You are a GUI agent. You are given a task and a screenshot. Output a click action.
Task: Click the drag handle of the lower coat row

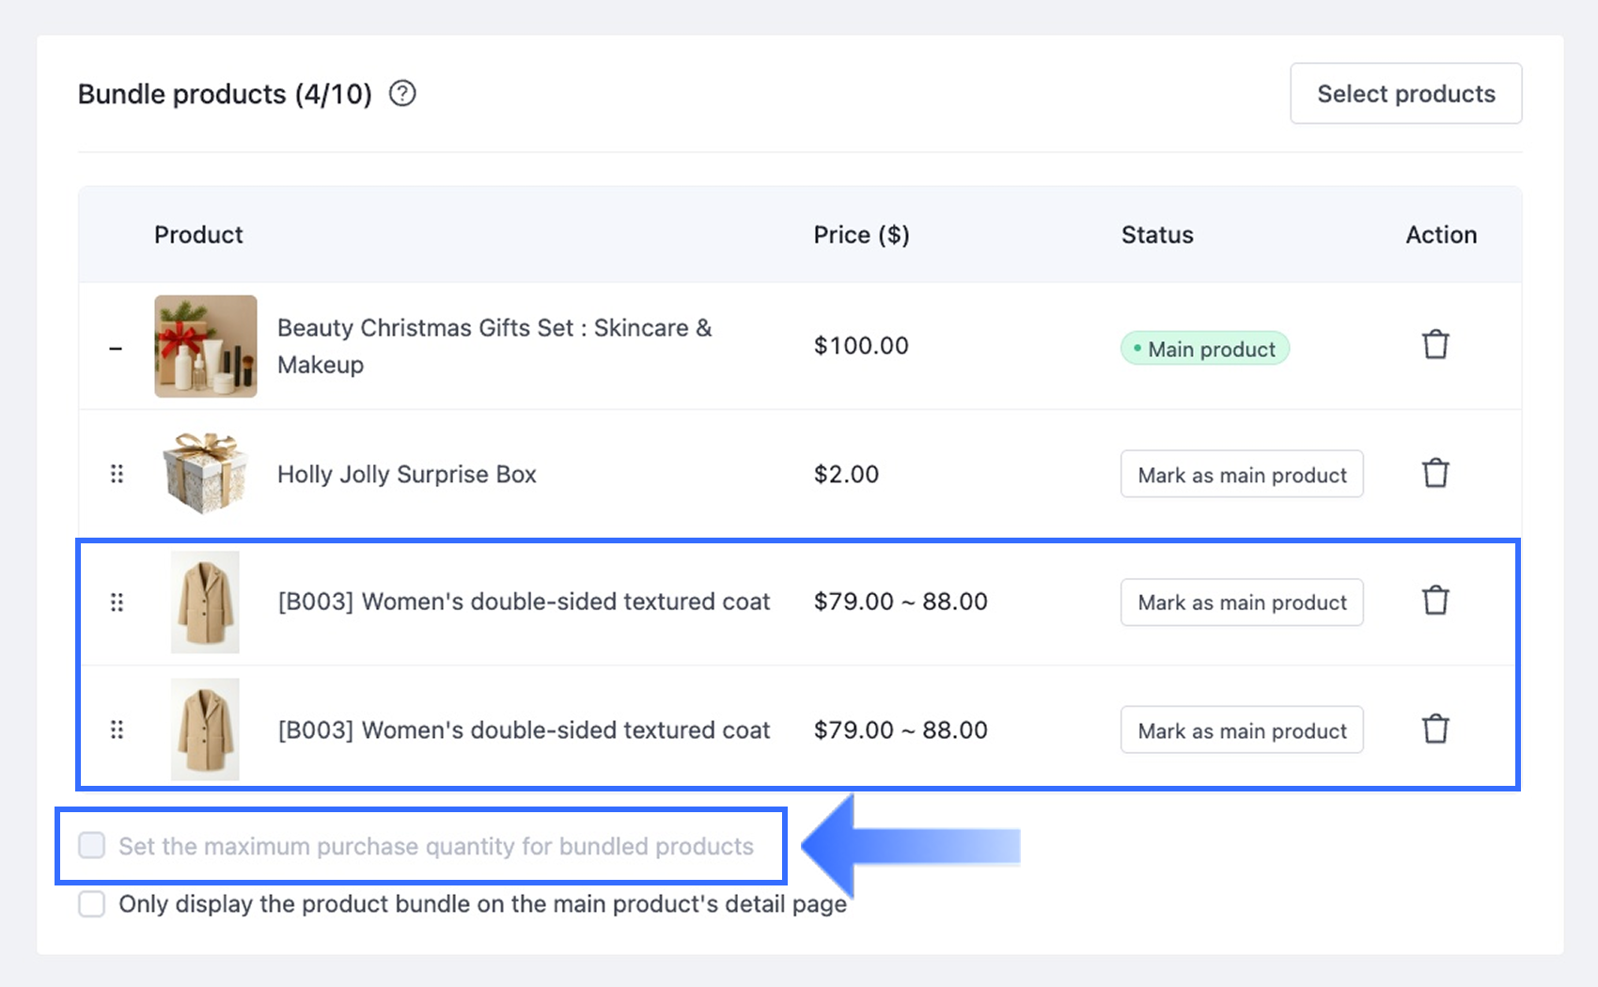(117, 729)
